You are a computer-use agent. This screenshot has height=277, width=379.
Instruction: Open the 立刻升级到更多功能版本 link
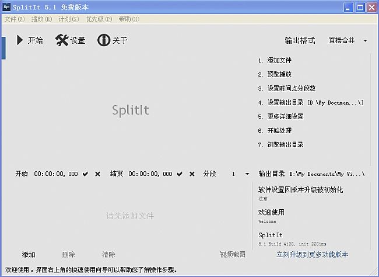pyautogui.click(x=313, y=254)
